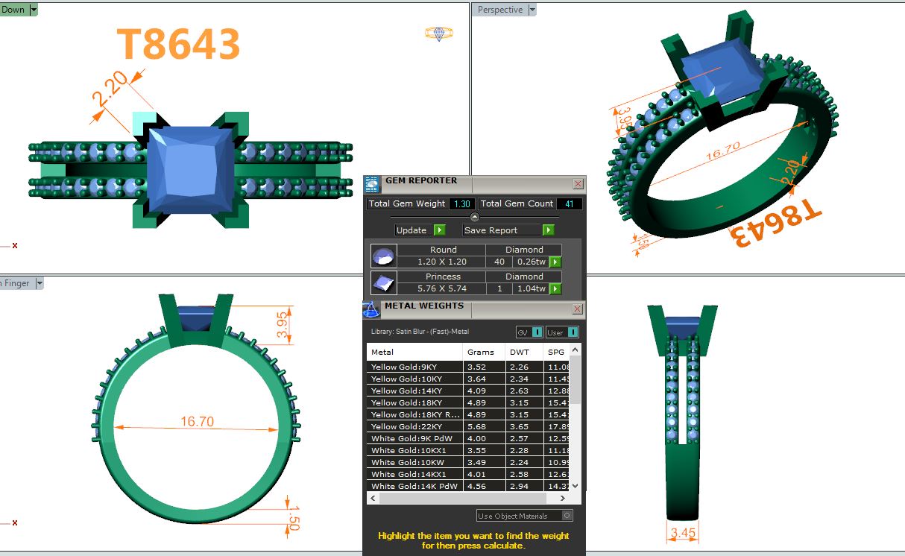
Task: Toggle the User switch in Metal Weights
Action: 573,332
